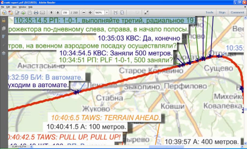Zoom out with the minus button

point(84,12)
